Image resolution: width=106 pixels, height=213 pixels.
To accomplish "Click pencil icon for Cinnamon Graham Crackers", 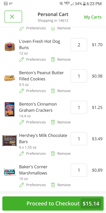I will [22, 122].
